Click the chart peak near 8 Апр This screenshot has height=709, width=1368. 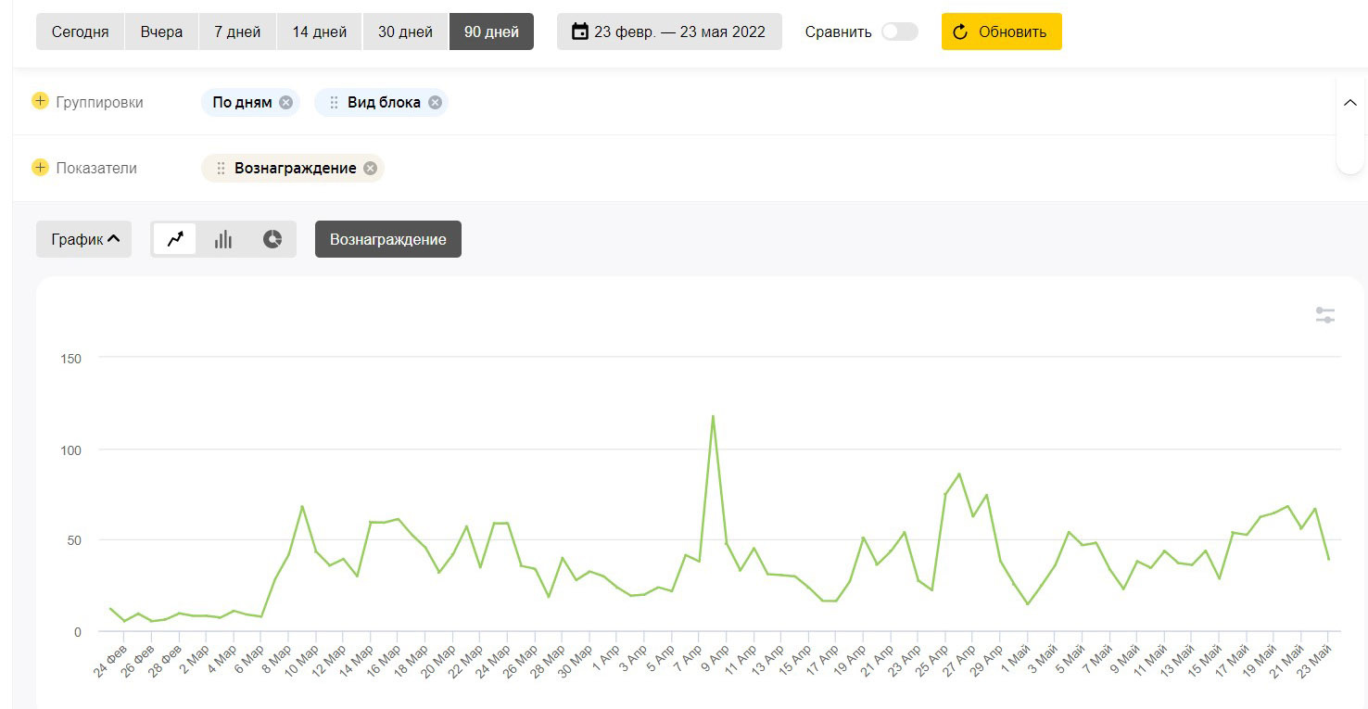[713, 416]
